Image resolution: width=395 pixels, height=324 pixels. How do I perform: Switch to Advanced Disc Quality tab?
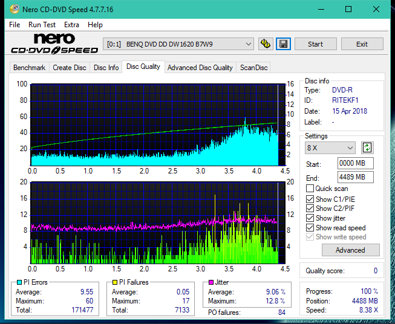tap(200, 68)
